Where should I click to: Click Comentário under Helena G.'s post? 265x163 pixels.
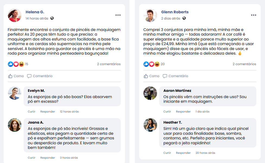[40, 76]
